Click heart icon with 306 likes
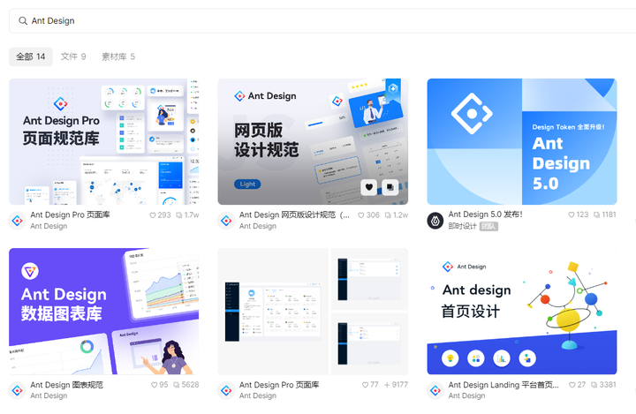This screenshot has height=414, width=636. point(360,215)
